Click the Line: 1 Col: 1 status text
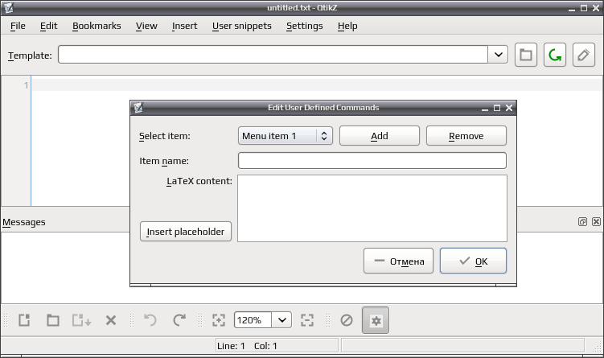This screenshot has height=358, width=604. pyautogui.click(x=247, y=346)
